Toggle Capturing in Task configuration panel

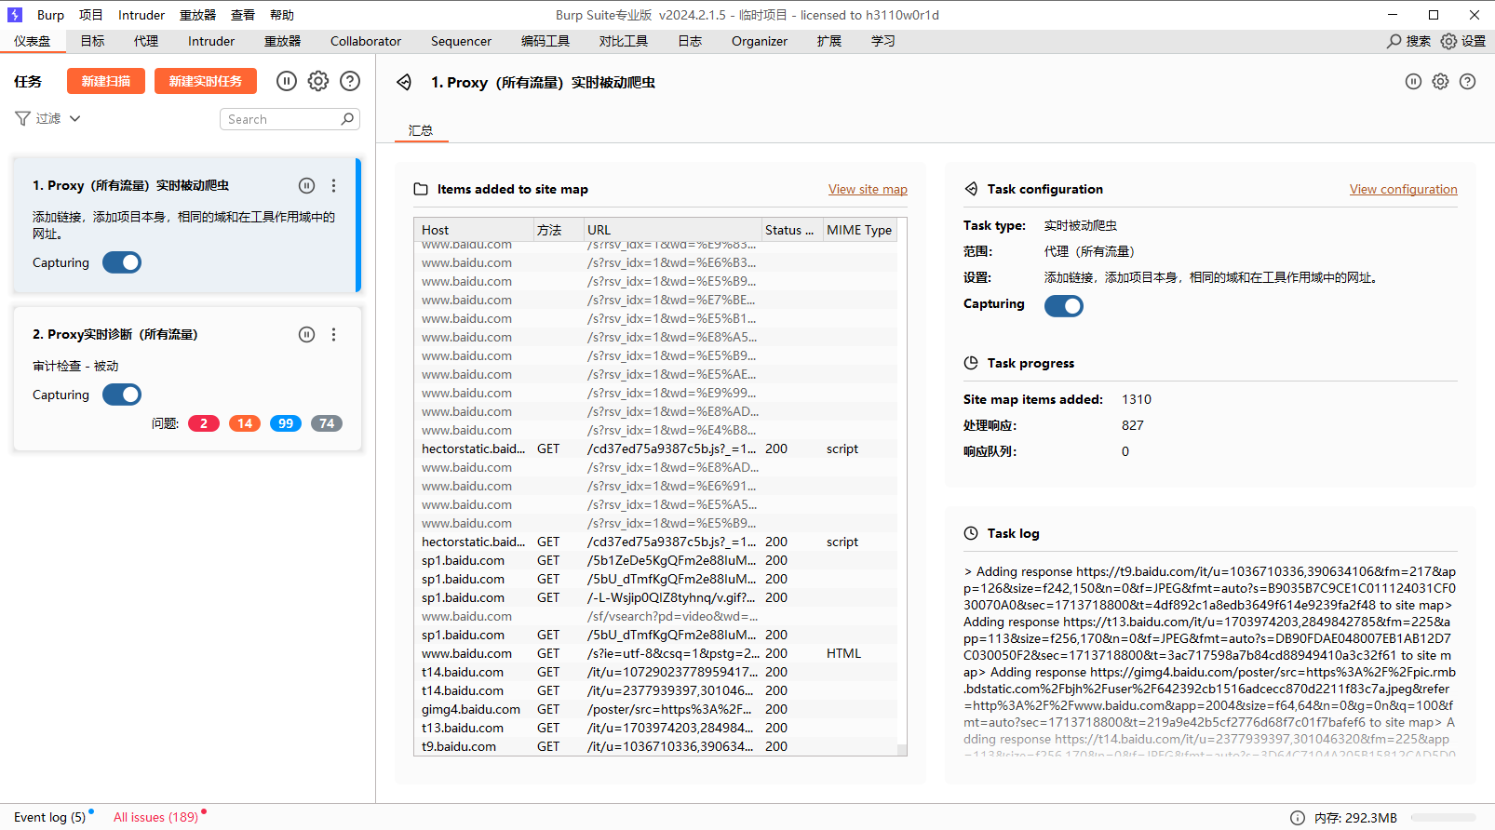(x=1064, y=305)
